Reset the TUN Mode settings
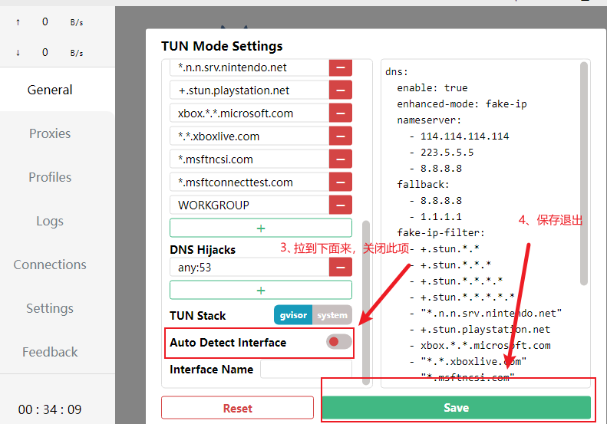 [x=237, y=408]
